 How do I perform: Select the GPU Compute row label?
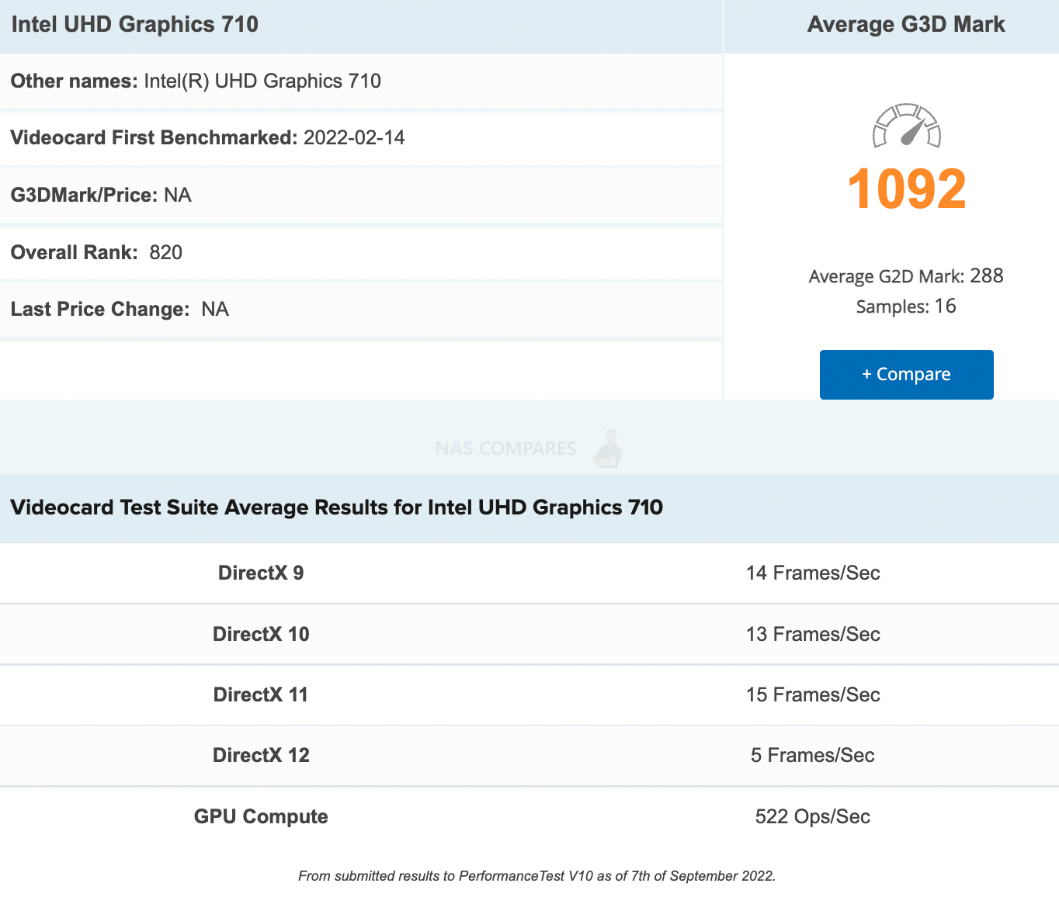[x=261, y=816]
